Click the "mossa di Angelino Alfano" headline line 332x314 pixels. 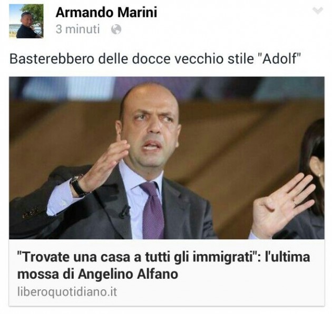coord(97,274)
